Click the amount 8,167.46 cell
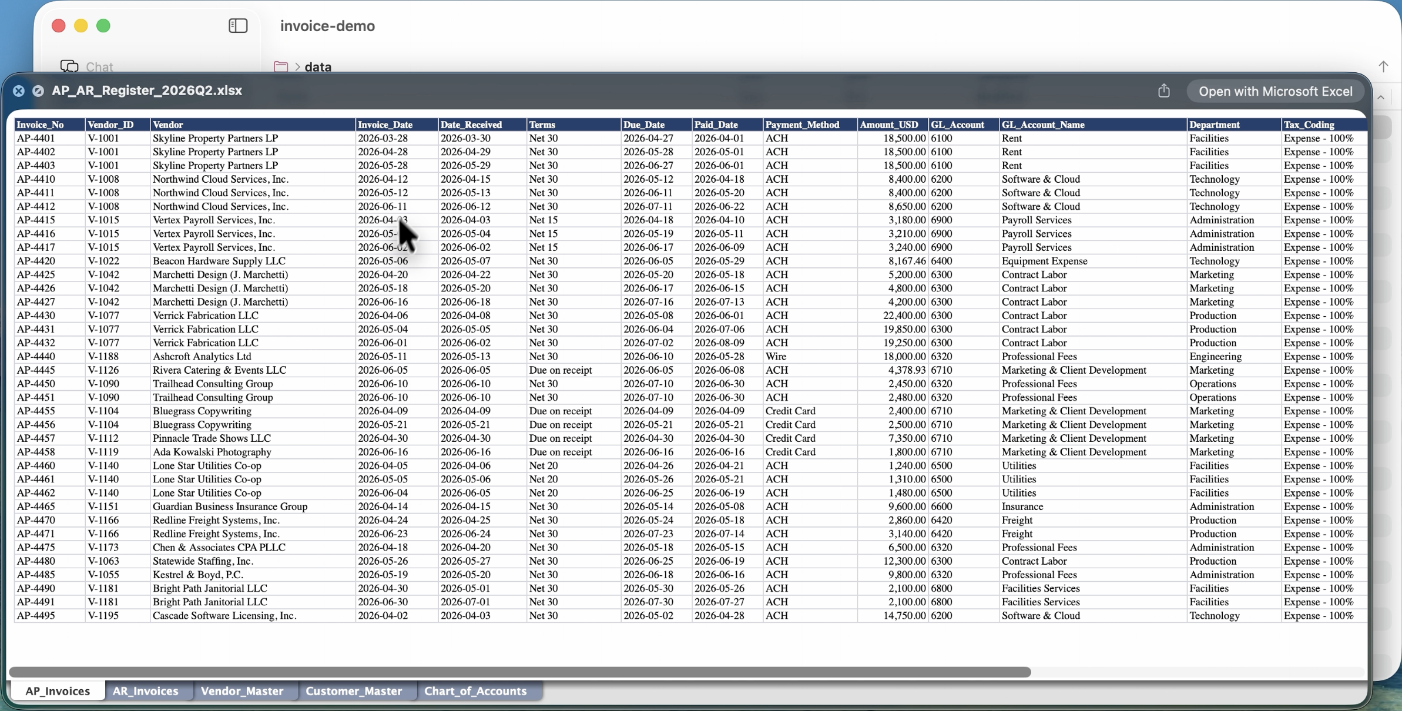Viewport: 1402px width, 711px height. click(893, 261)
